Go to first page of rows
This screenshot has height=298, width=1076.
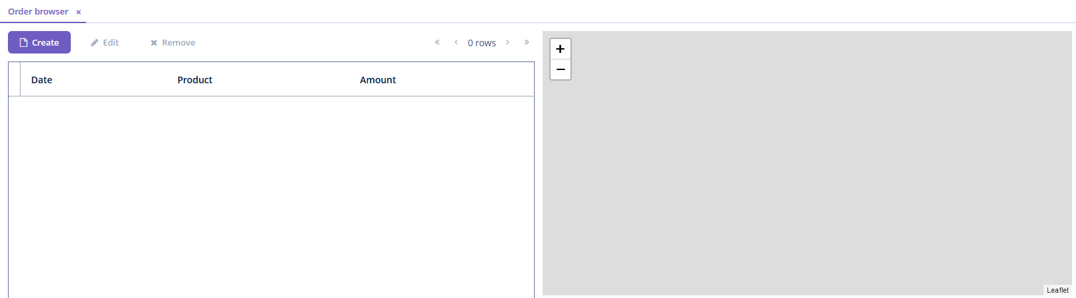click(437, 42)
